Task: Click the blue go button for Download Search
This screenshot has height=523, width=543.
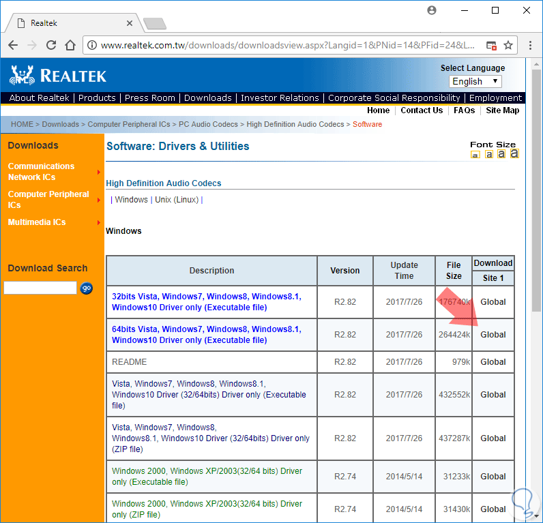Action: pyautogui.click(x=86, y=288)
